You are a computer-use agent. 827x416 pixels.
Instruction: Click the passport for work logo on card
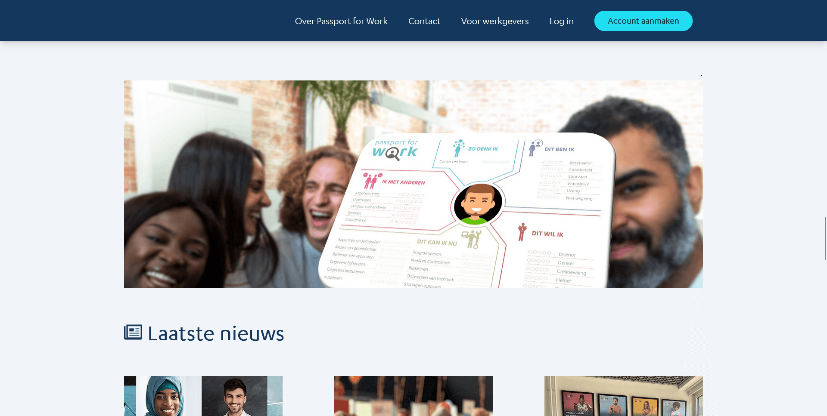point(395,149)
